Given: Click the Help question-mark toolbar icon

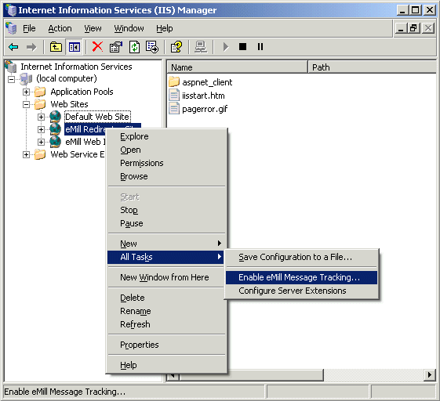Looking at the screenshot, I should (x=176, y=47).
